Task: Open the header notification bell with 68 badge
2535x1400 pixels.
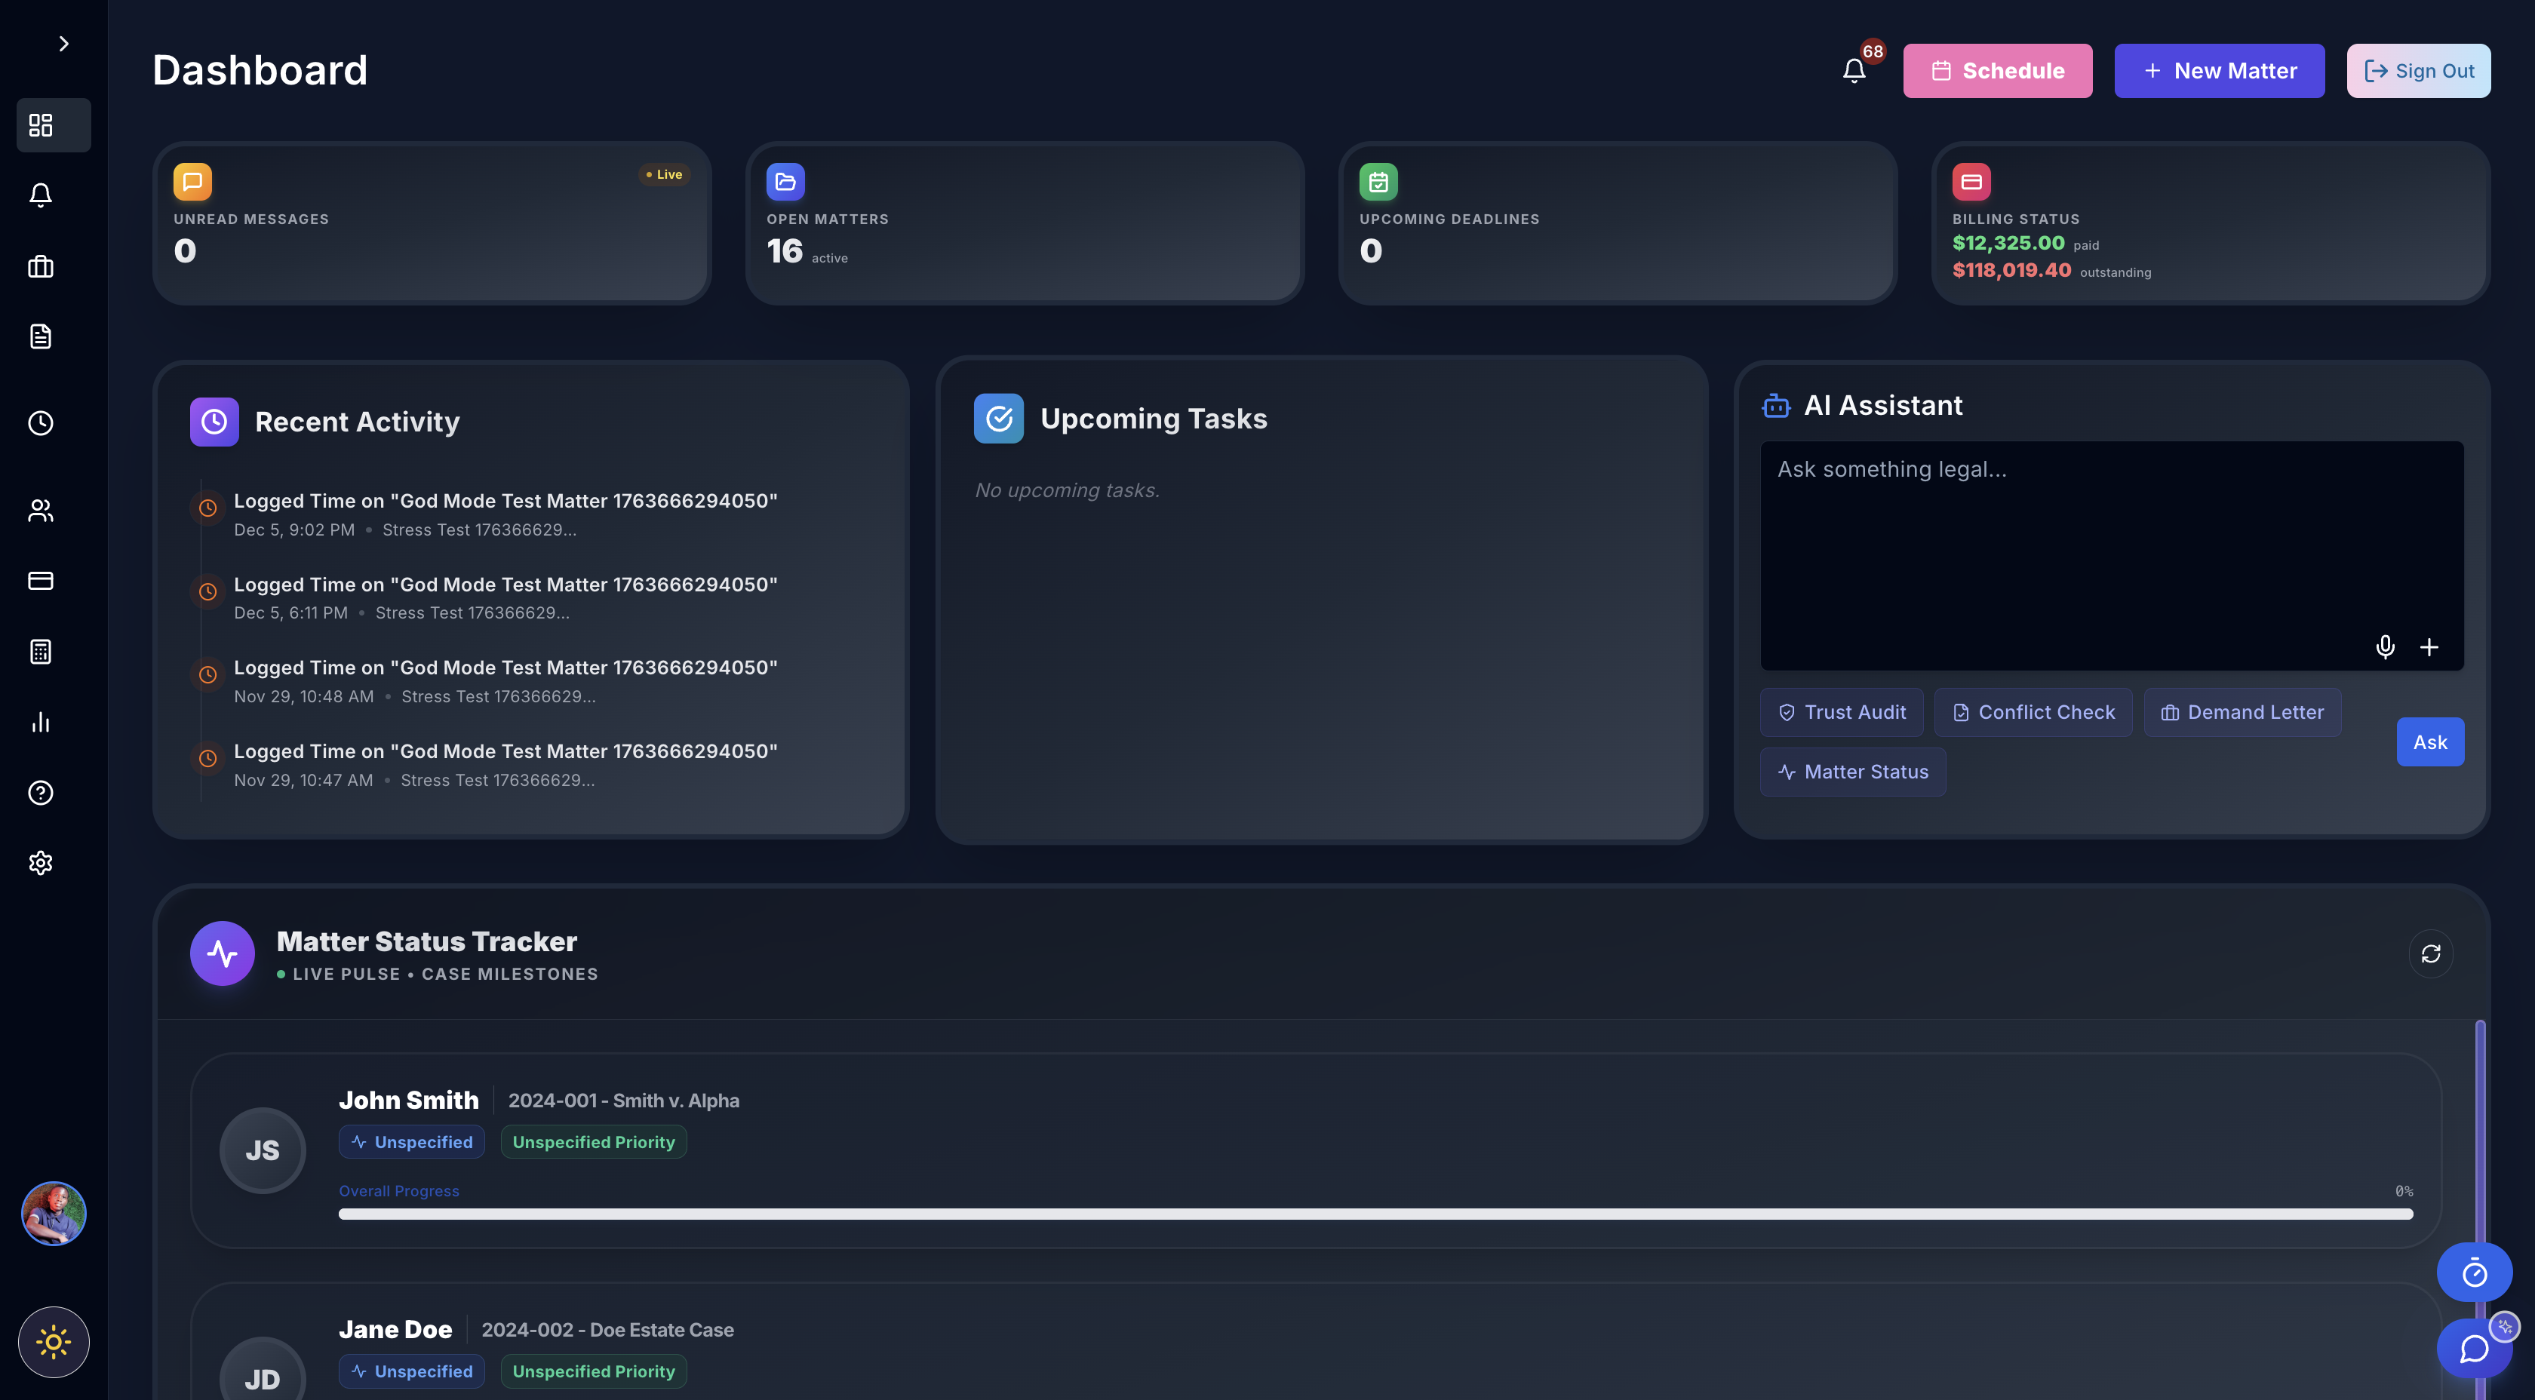Action: [x=1854, y=71]
